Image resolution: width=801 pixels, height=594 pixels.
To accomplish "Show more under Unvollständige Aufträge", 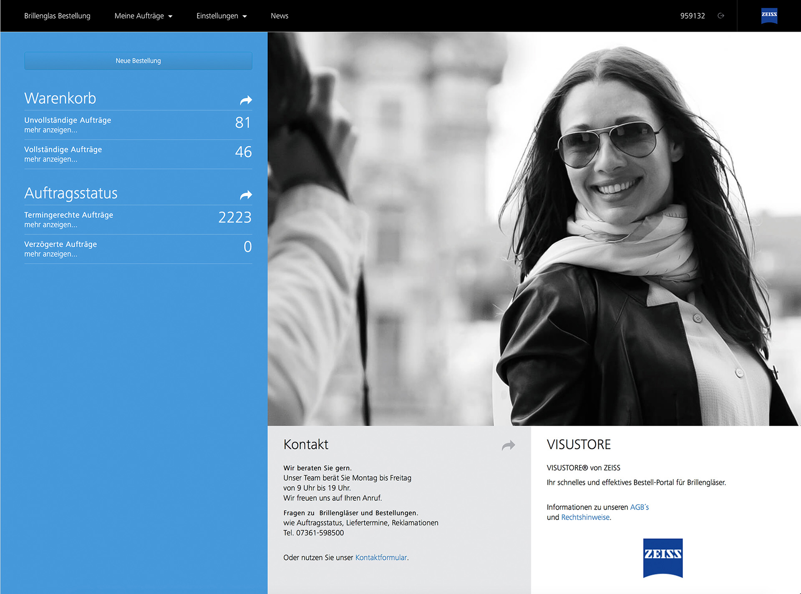I will click(x=50, y=130).
